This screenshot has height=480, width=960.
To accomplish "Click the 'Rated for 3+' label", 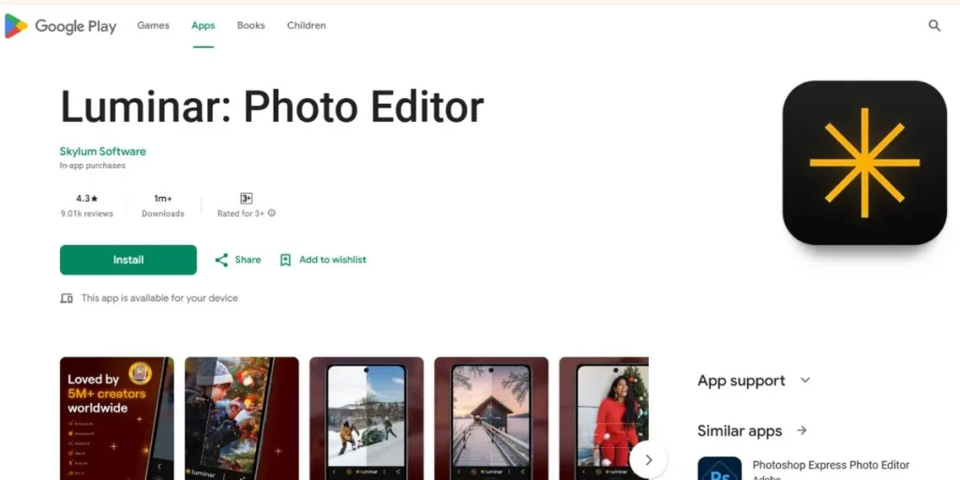I will click(x=241, y=214).
